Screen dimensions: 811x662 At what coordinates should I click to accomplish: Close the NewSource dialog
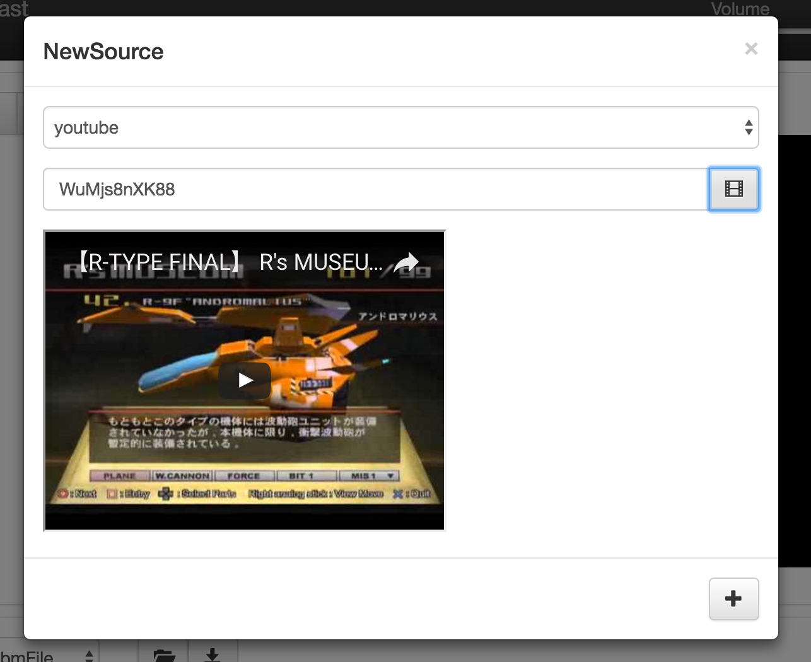(750, 49)
